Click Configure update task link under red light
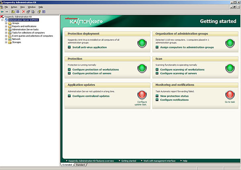The width and height of the screenshot is (241, 170). (141, 103)
